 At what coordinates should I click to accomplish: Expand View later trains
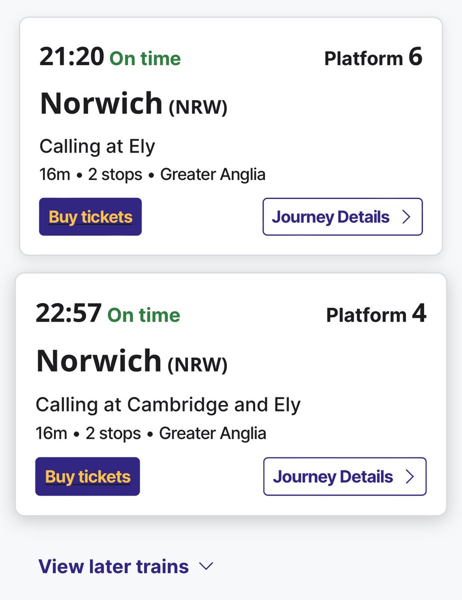pyautogui.click(x=114, y=566)
